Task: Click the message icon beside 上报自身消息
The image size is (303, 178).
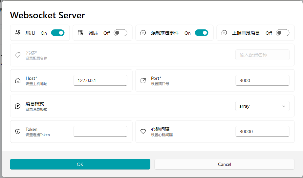Action: pyautogui.click(x=224, y=33)
